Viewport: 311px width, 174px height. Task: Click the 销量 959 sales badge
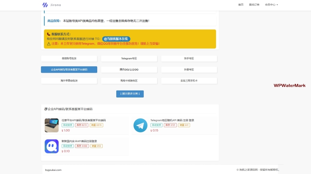pyautogui.click(x=96, y=146)
